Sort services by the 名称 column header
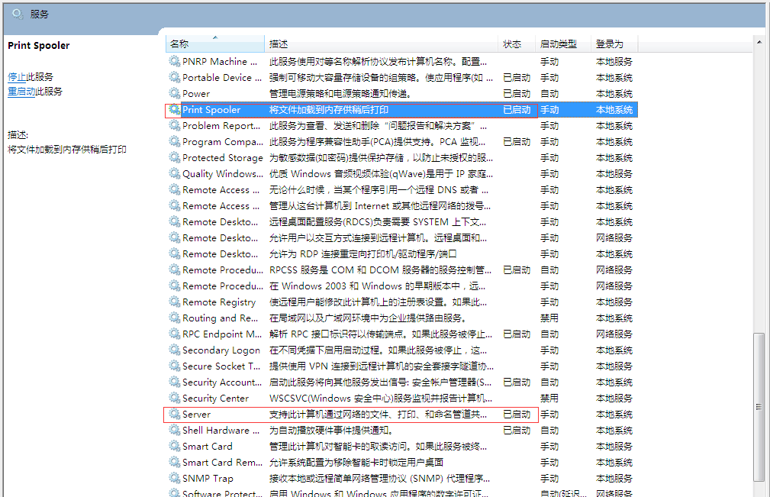 pyautogui.click(x=215, y=44)
